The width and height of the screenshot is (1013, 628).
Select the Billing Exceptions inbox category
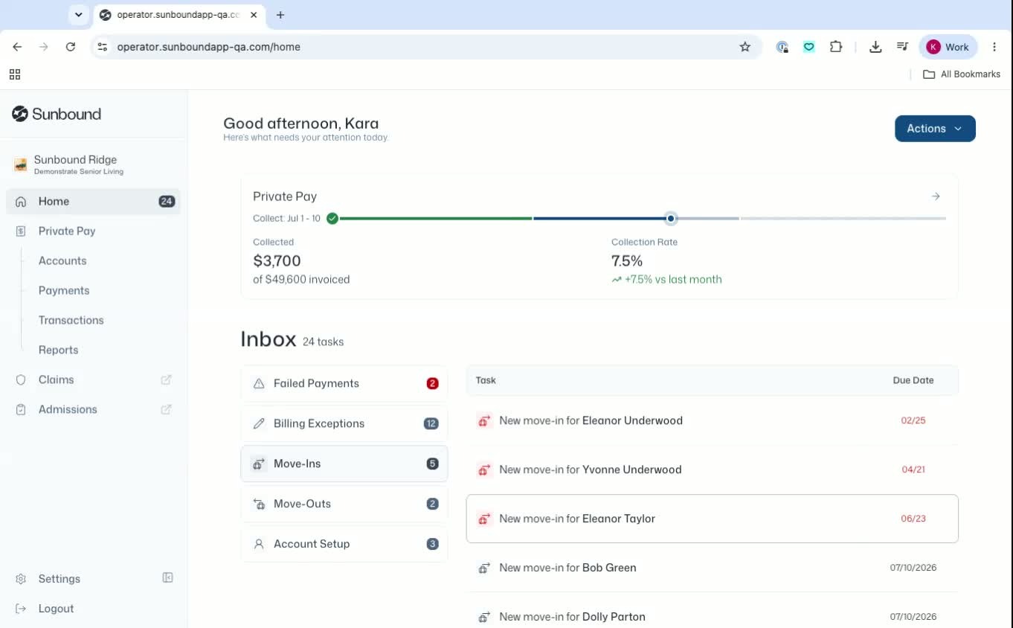pyautogui.click(x=344, y=423)
